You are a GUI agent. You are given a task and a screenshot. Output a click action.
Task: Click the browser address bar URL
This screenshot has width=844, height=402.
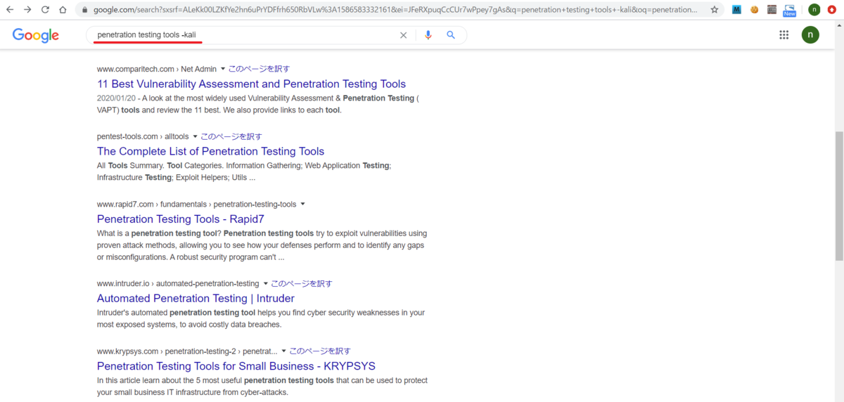point(395,10)
